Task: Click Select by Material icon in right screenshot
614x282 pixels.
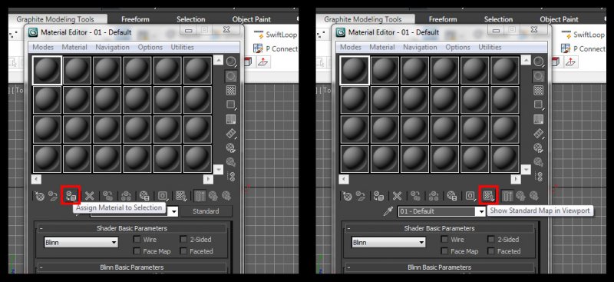Action: pos(539,162)
